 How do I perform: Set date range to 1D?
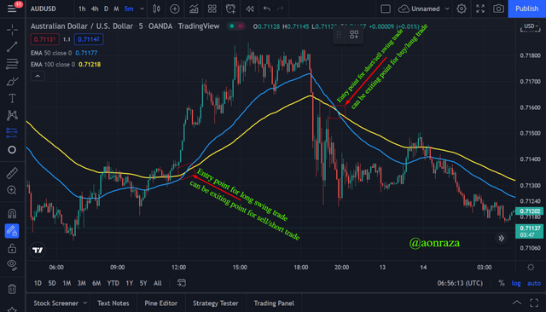click(x=38, y=283)
